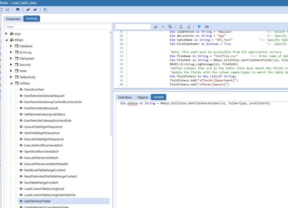
Task: Compile the rule using the black checkmark icon
Action: point(28,10)
